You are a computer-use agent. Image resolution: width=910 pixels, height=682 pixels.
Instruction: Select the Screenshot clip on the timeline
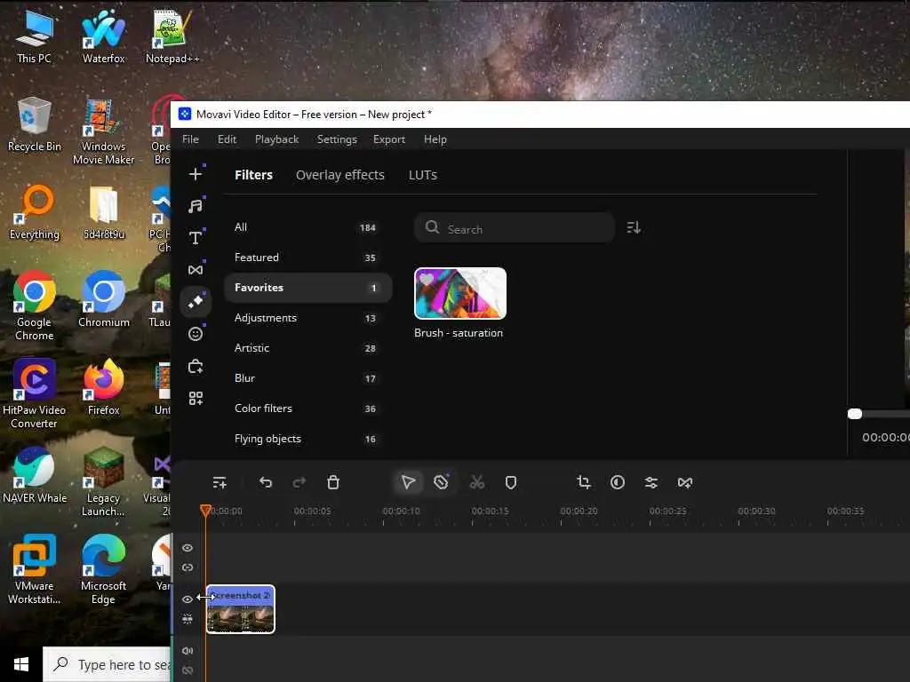(241, 609)
